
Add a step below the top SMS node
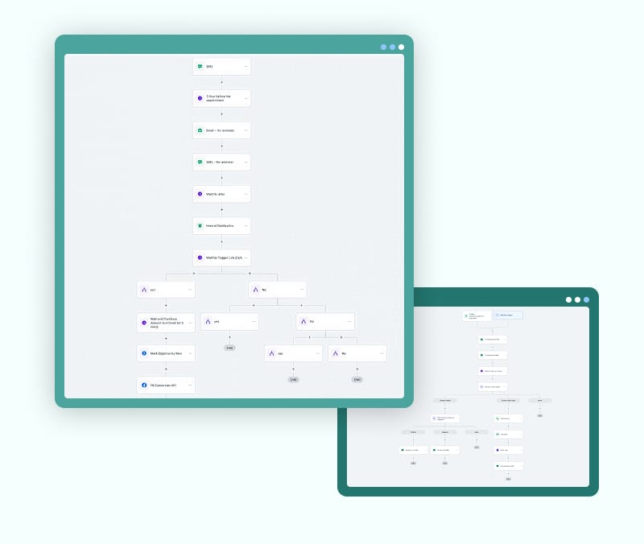[x=221, y=82]
